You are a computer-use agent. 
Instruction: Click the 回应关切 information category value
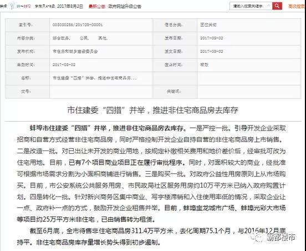[208, 25]
